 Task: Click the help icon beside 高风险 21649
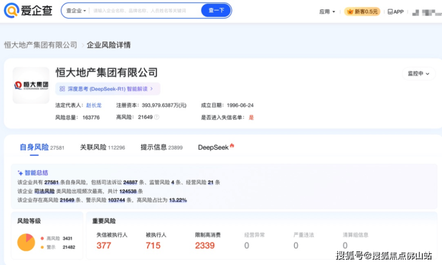(x=156, y=117)
